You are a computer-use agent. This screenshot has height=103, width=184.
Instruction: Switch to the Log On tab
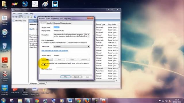(49, 23)
